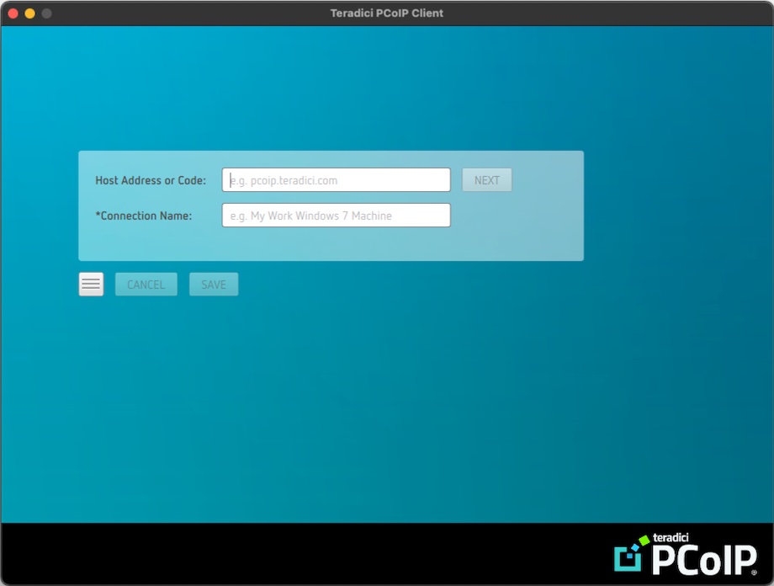Click the Teradici PCoIP Client window title
The width and height of the screenshot is (774, 586).
pyautogui.click(x=386, y=13)
